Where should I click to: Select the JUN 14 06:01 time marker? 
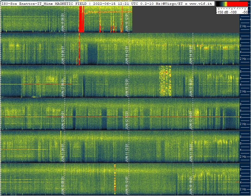click(63, 55)
